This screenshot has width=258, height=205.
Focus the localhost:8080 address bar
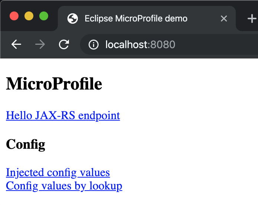pos(169,44)
